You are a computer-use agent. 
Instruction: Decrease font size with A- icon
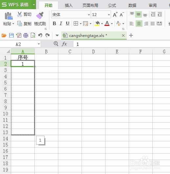122,14
